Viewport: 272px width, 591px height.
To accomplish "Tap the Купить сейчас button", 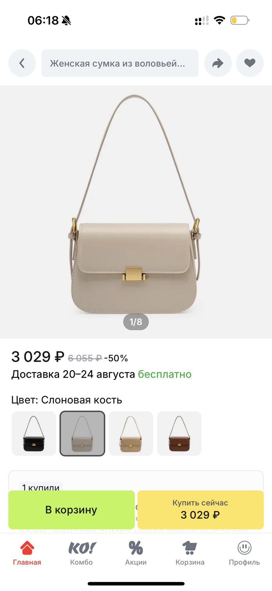I will (201, 510).
